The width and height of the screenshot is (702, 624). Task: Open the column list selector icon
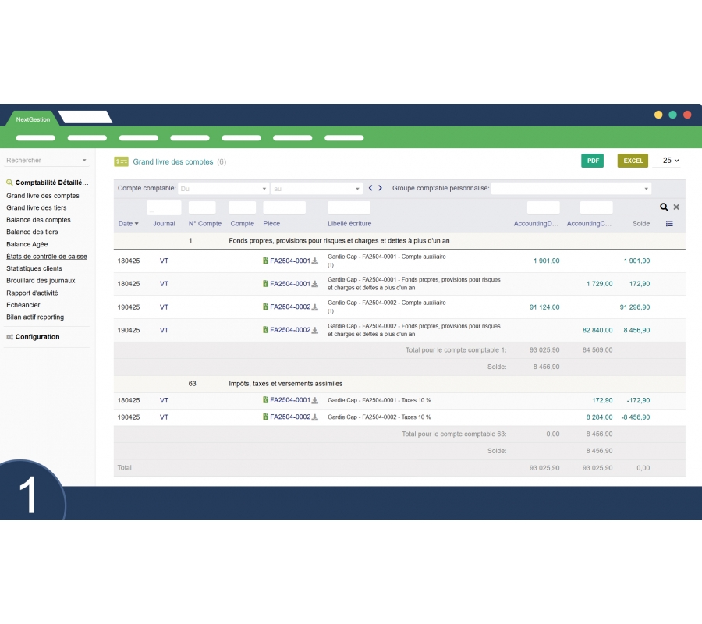(669, 224)
